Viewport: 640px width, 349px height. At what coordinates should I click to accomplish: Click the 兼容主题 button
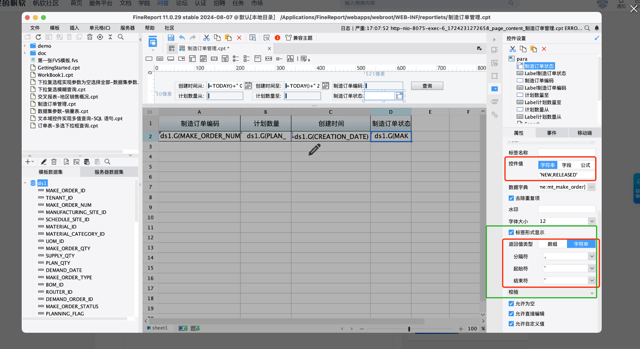click(299, 38)
